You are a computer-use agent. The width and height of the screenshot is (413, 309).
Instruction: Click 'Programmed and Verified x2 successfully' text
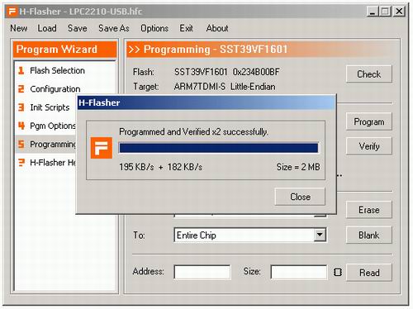[194, 132]
